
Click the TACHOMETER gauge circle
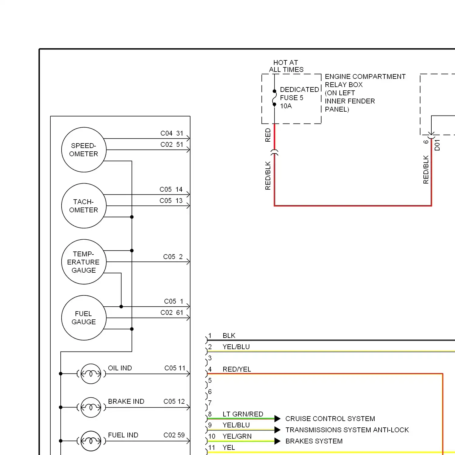[x=84, y=206]
